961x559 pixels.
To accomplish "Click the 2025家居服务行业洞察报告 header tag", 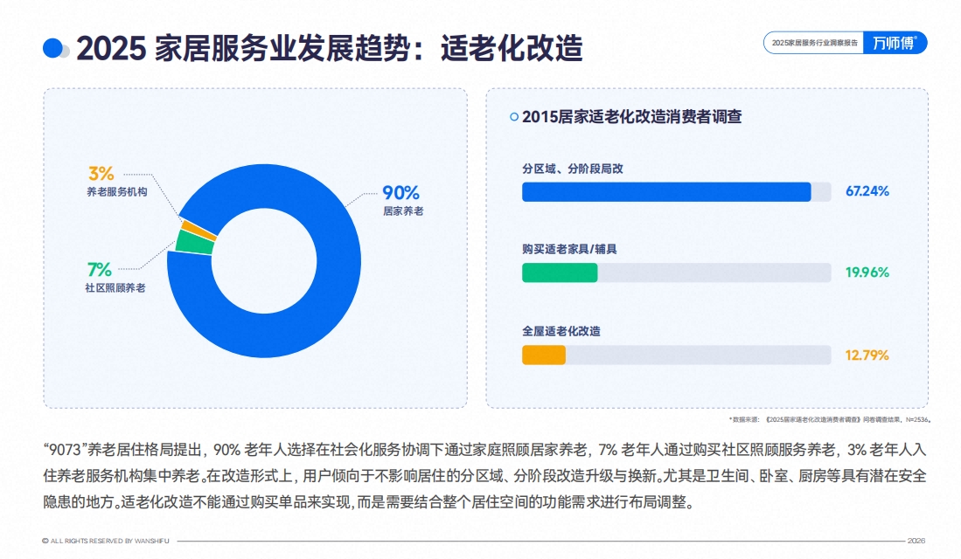I will [x=812, y=43].
